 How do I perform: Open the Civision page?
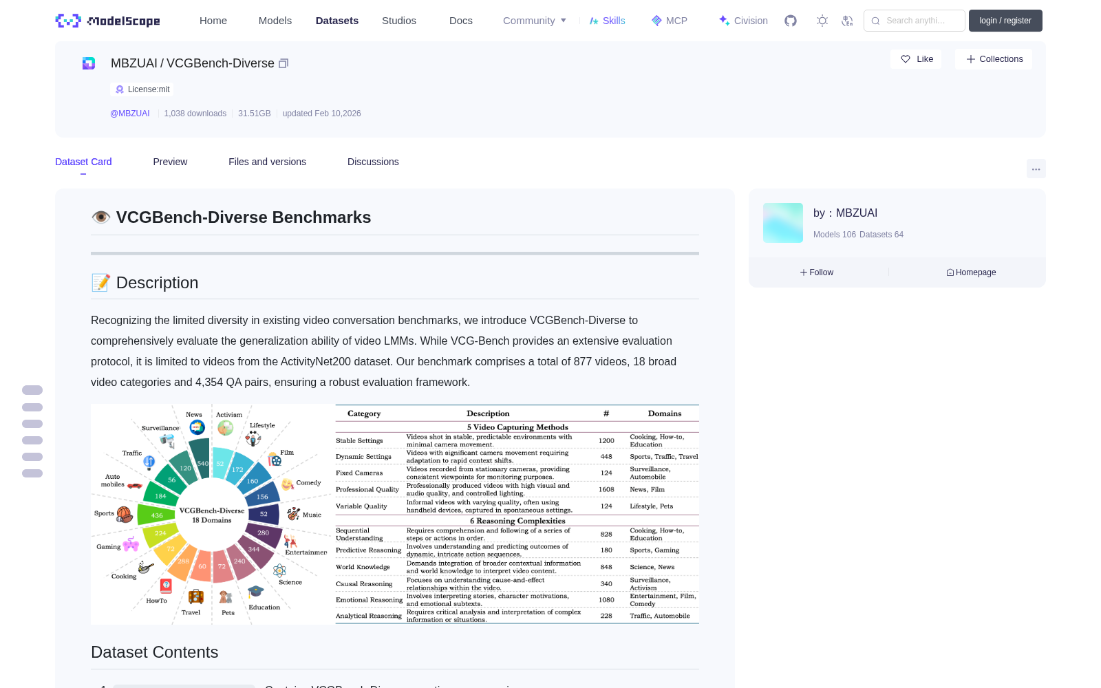click(x=743, y=21)
